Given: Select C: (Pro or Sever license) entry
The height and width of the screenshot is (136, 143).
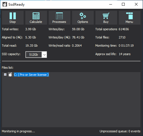Looking at the screenshot, I should [x=31, y=75].
